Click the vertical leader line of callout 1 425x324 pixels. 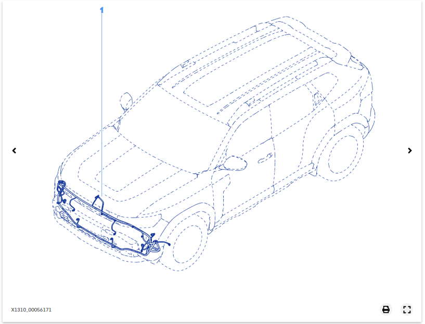(x=101, y=104)
